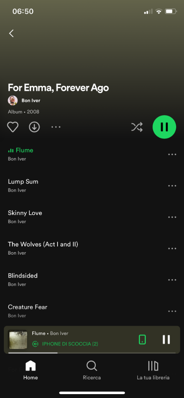184x398 pixels.
Task: Open the now playing album art thumbnail
Action: (x=18, y=339)
